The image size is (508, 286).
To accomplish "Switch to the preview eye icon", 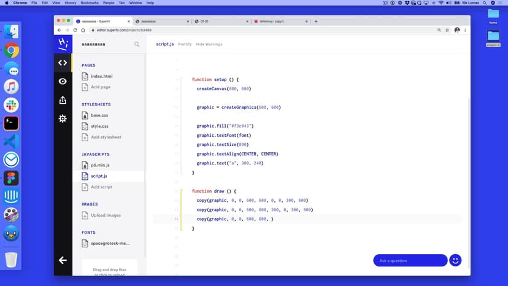I will point(63,82).
